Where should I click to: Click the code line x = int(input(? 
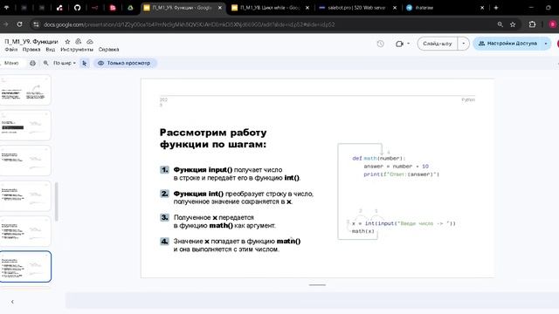click(x=404, y=223)
